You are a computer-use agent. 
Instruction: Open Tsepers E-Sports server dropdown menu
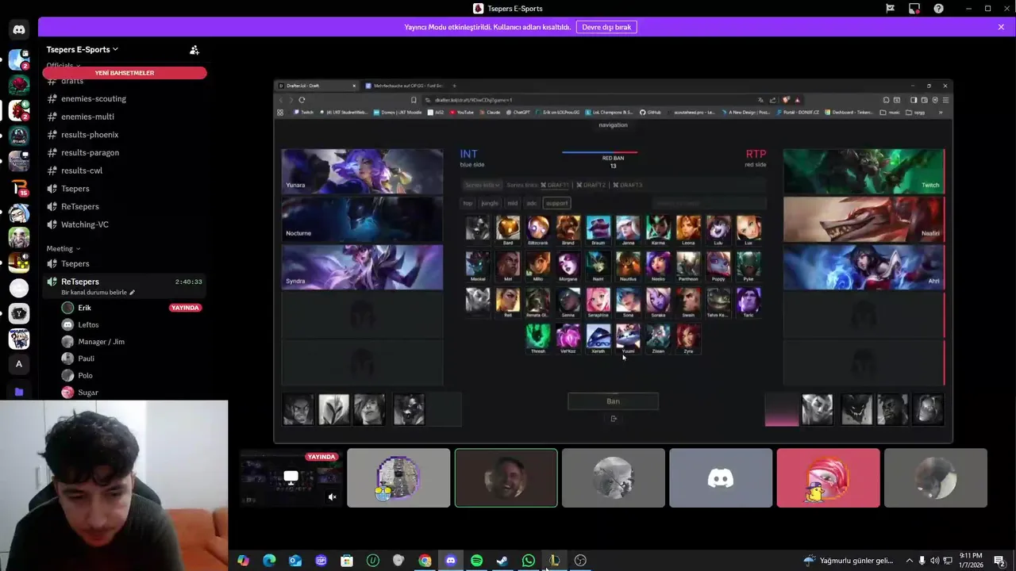[x=82, y=49]
